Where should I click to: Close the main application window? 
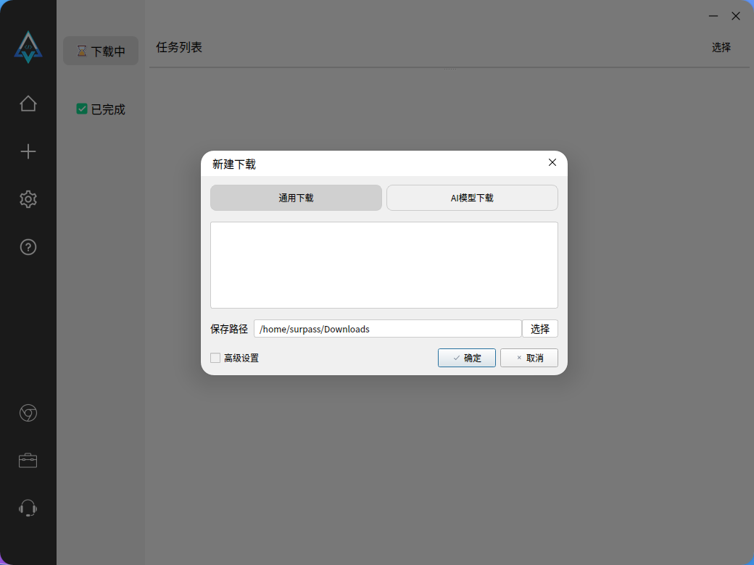(x=736, y=16)
